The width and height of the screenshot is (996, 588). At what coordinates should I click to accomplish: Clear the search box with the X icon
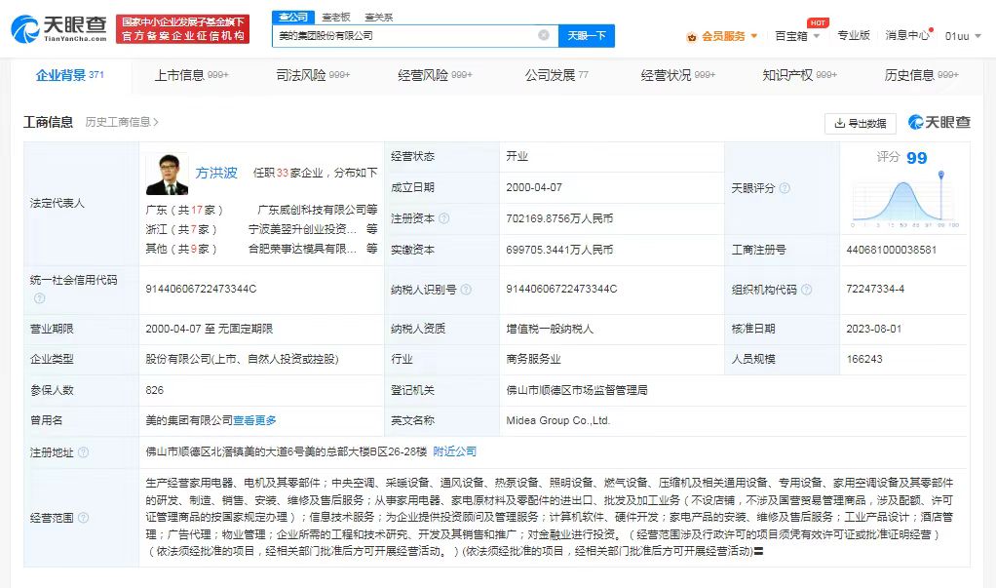[544, 35]
